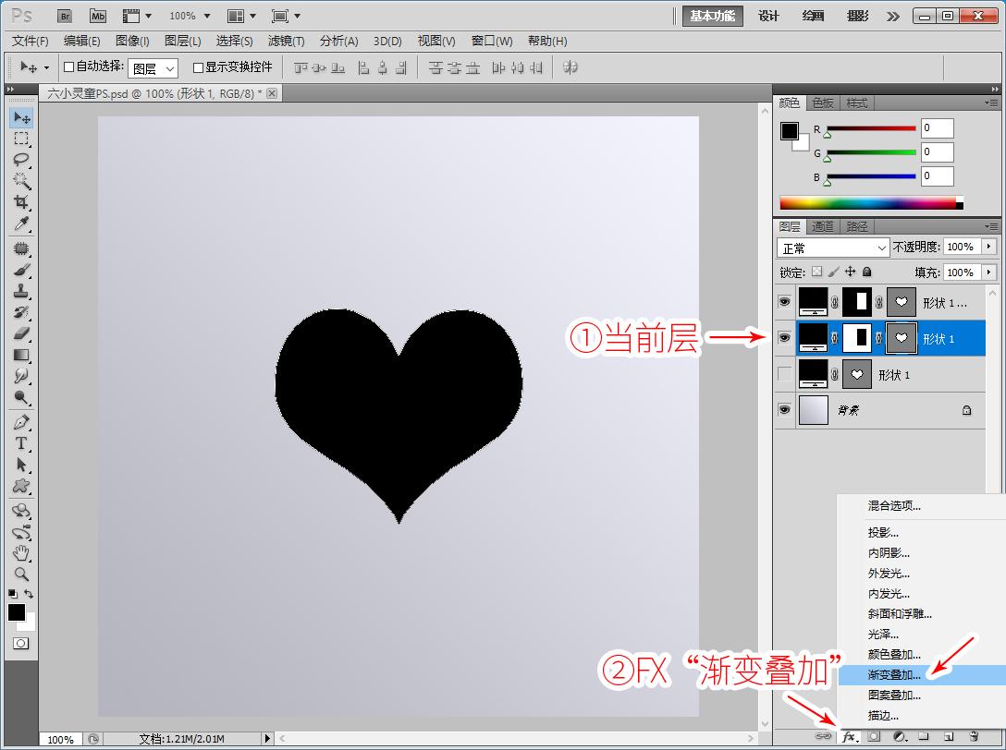Screen dimensions: 1006x750
Task: Select the Zoom tool
Action: [x=21, y=574]
